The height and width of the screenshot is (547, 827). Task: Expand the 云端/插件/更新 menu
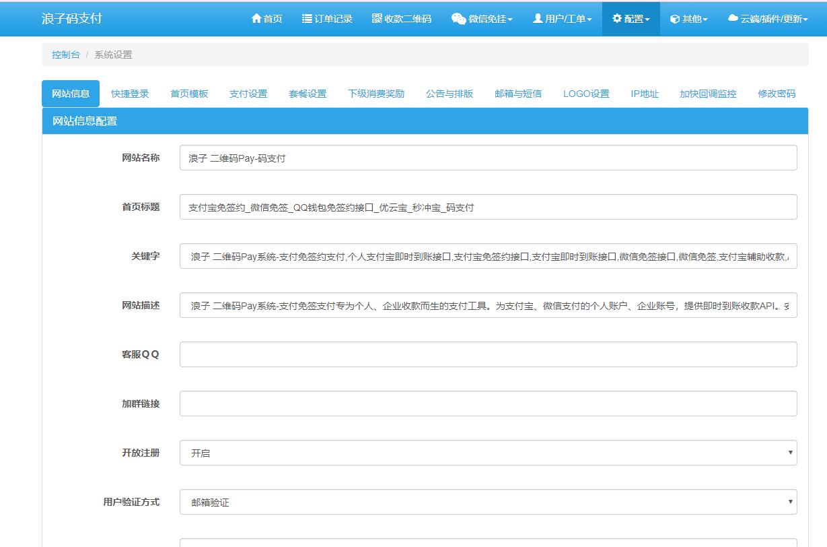[768, 19]
